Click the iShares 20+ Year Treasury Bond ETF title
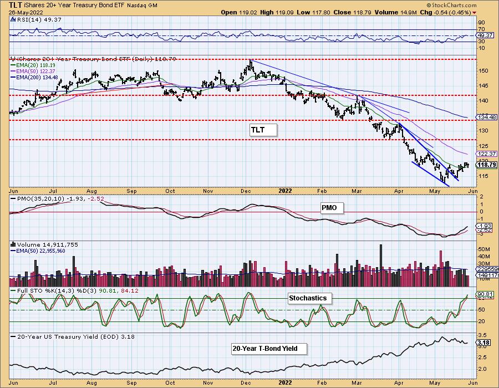The height and width of the screenshot is (388, 499). [x=74, y=6]
